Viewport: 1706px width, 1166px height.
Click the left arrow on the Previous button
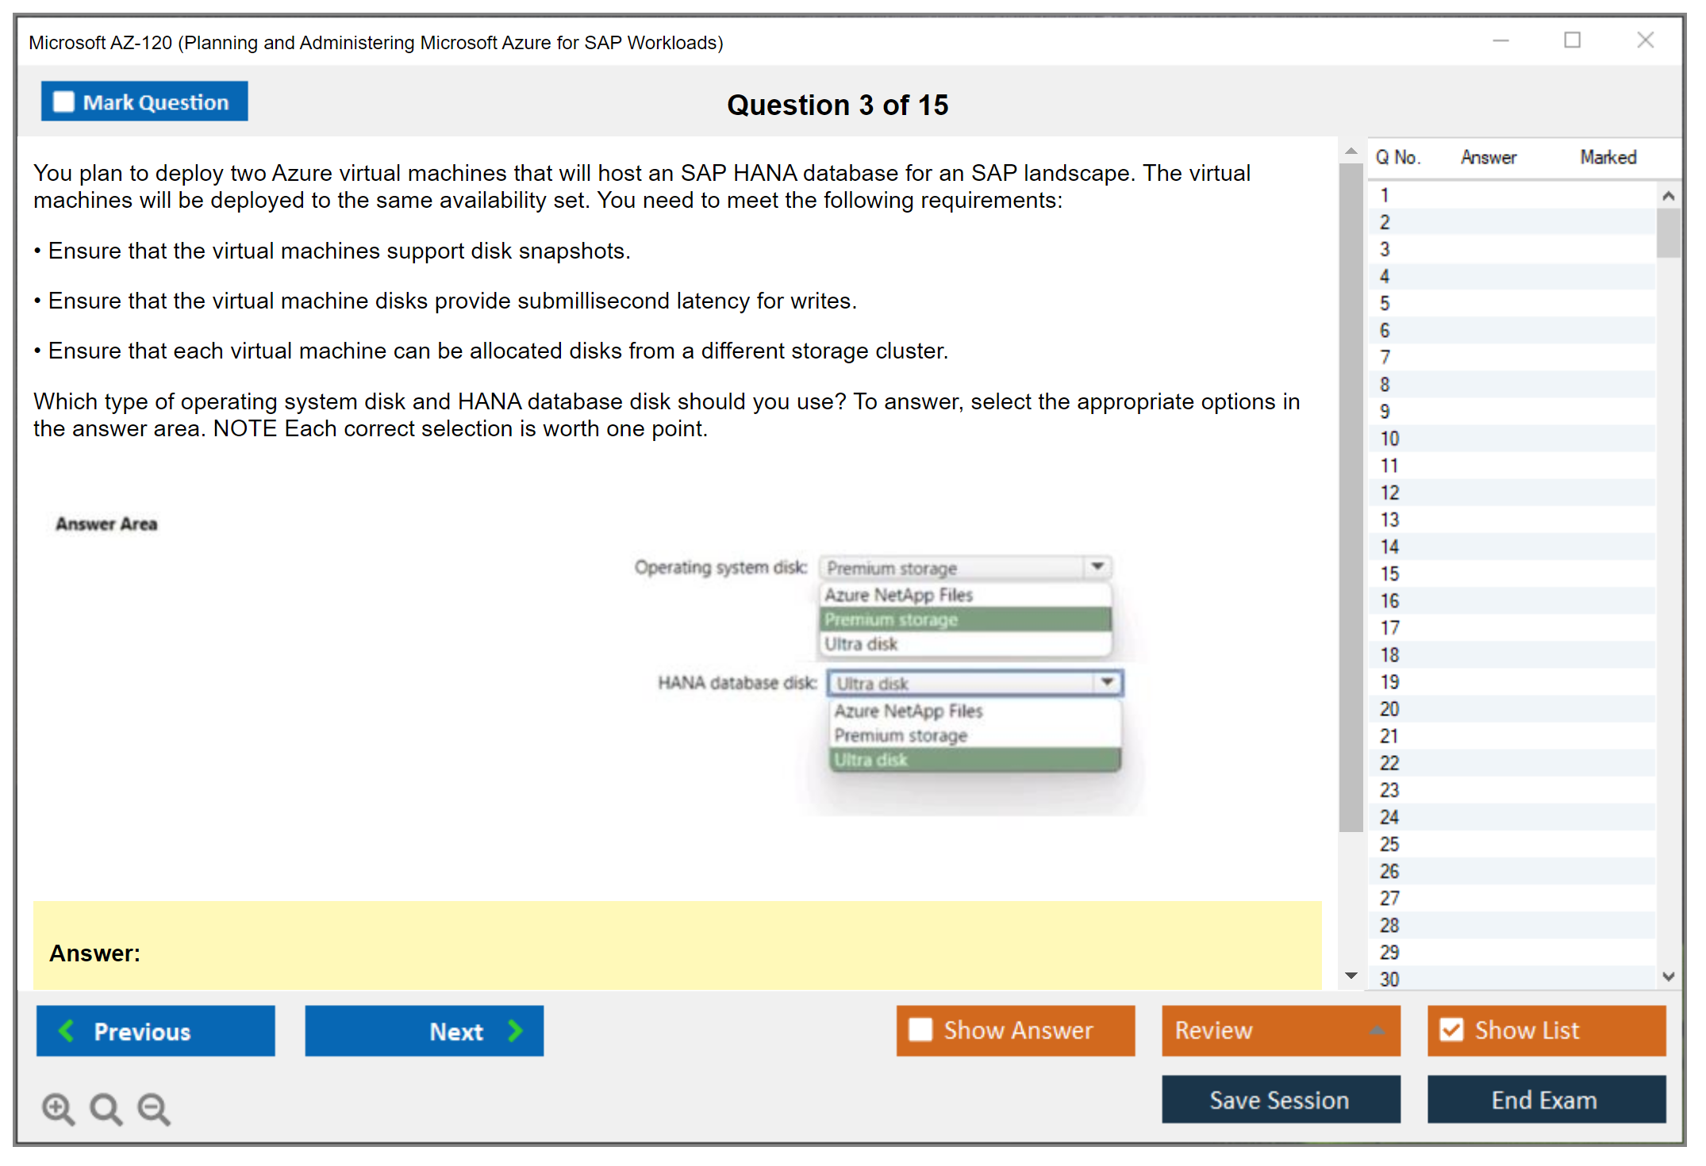coord(67,1030)
